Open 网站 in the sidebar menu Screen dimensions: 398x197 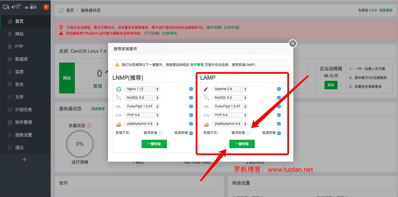tap(25, 34)
